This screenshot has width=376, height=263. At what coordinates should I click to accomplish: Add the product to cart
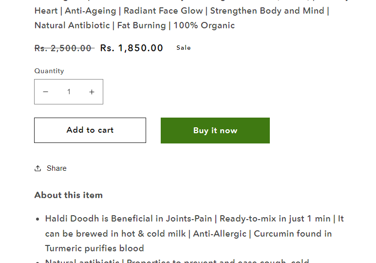tap(90, 130)
